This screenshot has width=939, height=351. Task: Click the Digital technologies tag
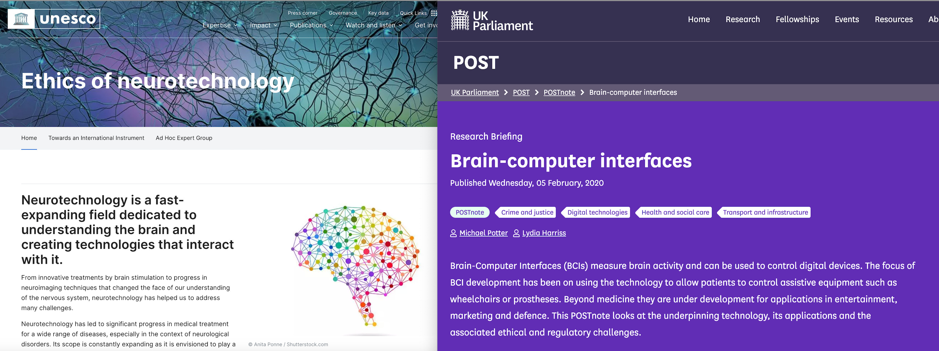[x=596, y=212]
